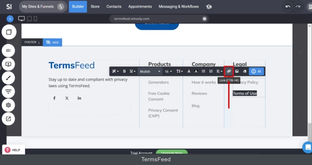The image size is (312, 165).
Task: Insert a numbered list
Action: coord(211,71)
